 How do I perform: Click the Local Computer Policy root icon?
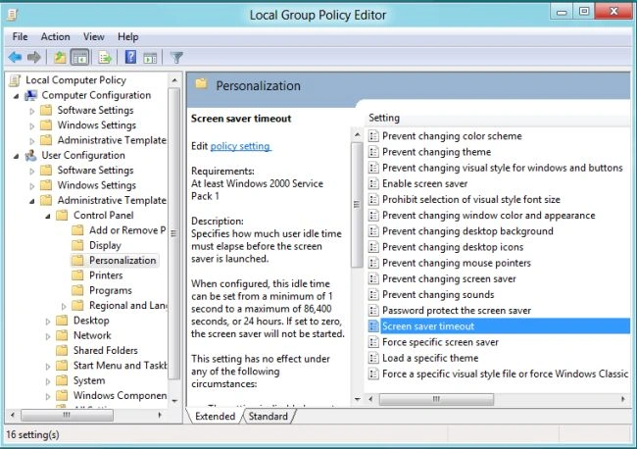(x=15, y=80)
